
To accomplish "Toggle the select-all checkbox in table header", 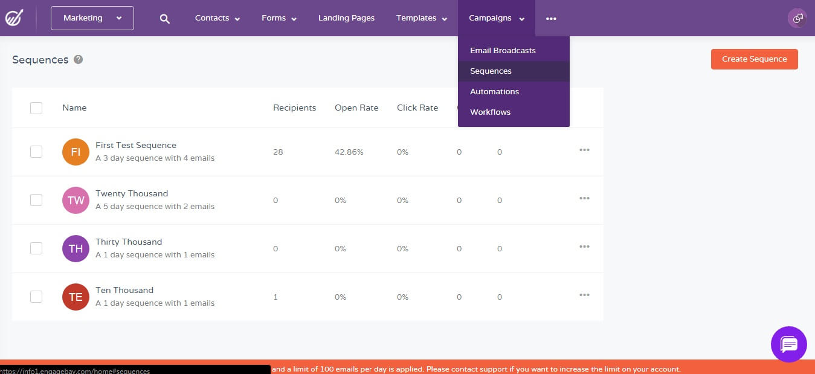I will point(36,108).
